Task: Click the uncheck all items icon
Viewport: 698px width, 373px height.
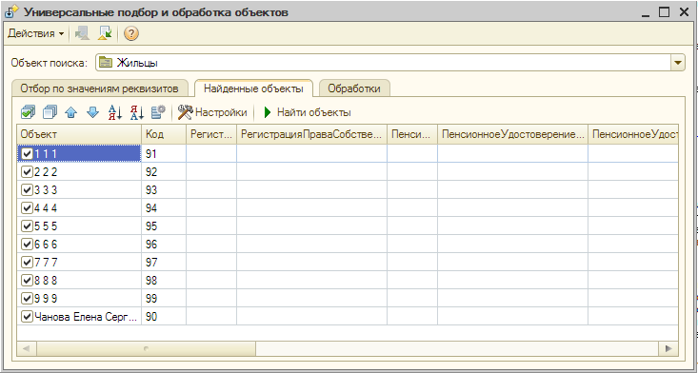Action: point(50,112)
